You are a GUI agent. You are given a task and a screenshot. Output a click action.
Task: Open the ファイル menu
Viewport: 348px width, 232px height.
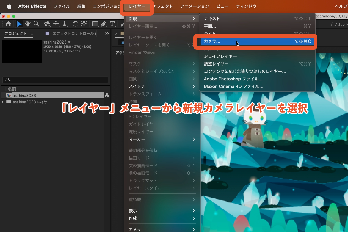62,6
